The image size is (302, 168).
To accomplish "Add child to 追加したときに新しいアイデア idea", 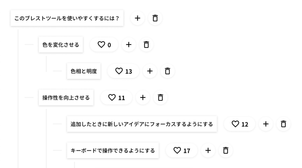I will (x=266, y=124).
